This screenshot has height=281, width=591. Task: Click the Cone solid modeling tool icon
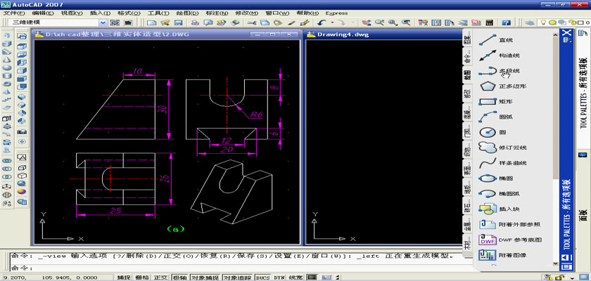pyautogui.click(x=7, y=60)
